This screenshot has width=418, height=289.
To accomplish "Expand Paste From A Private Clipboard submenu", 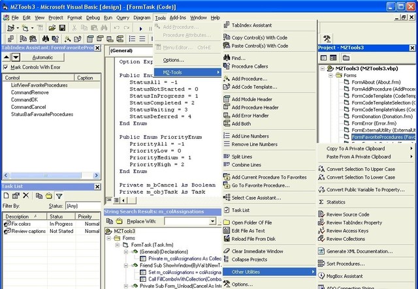I will (411, 157).
